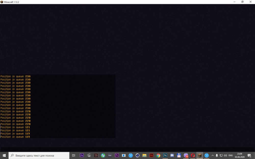Launch Adobe Premiere Pro from the taskbar
This screenshot has height=159, width=255.
pyautogui.click(x=117, y=155)
